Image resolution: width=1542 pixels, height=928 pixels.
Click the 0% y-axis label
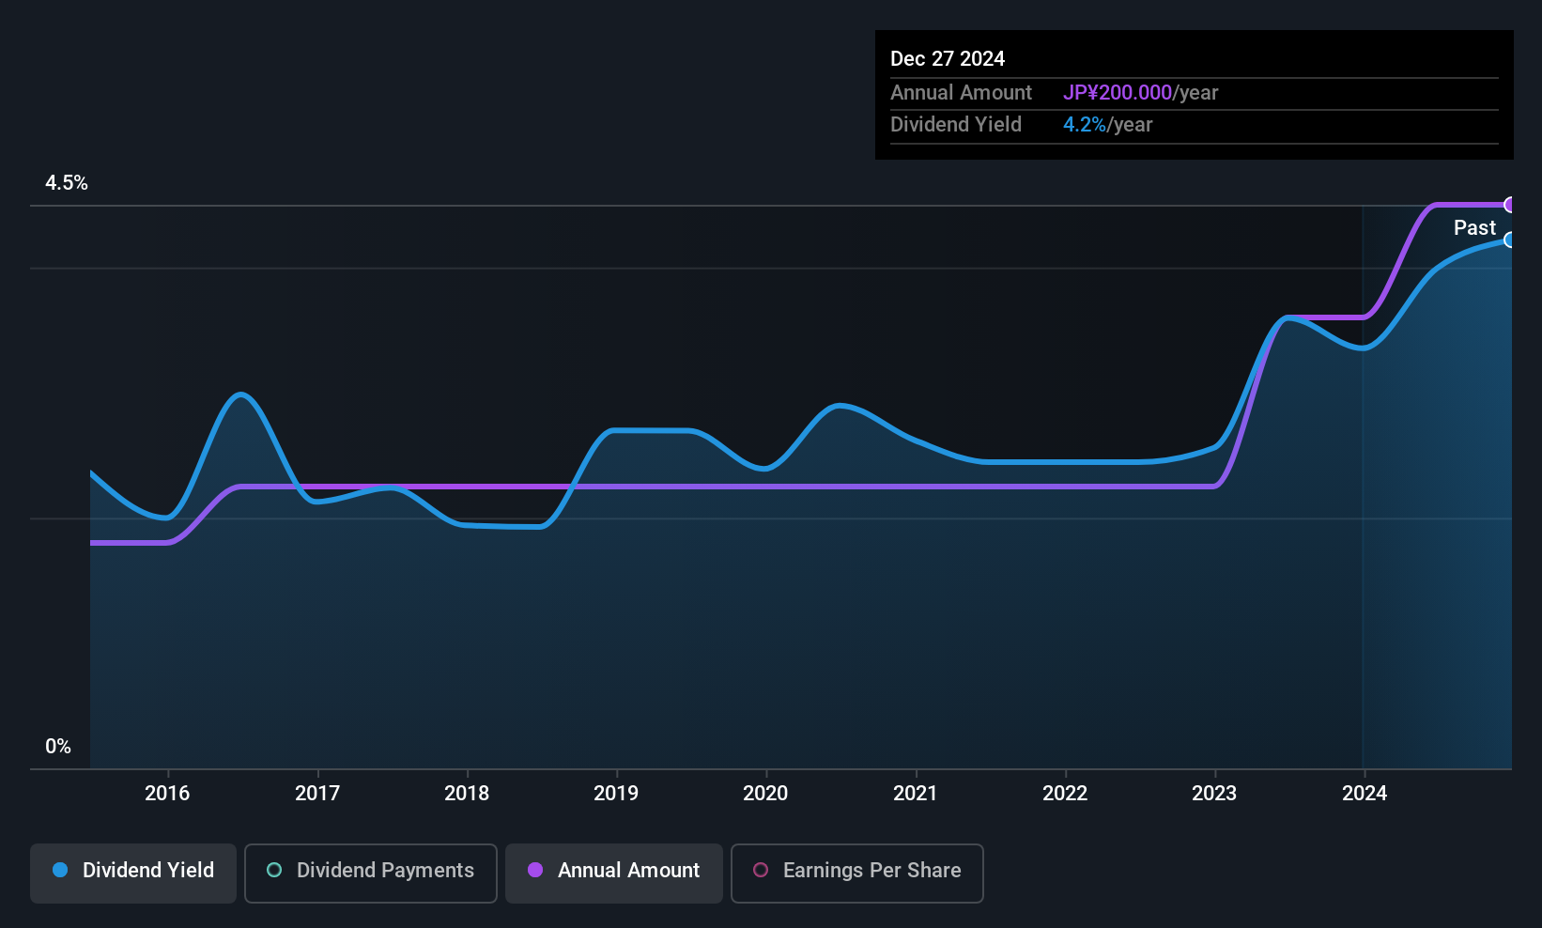tap(58, 747)
